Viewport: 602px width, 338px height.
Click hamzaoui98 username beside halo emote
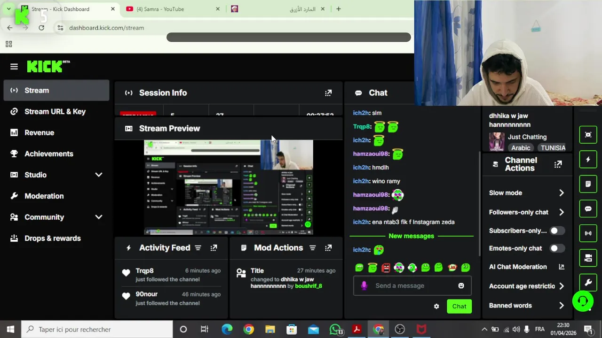[x=371, y=154]
